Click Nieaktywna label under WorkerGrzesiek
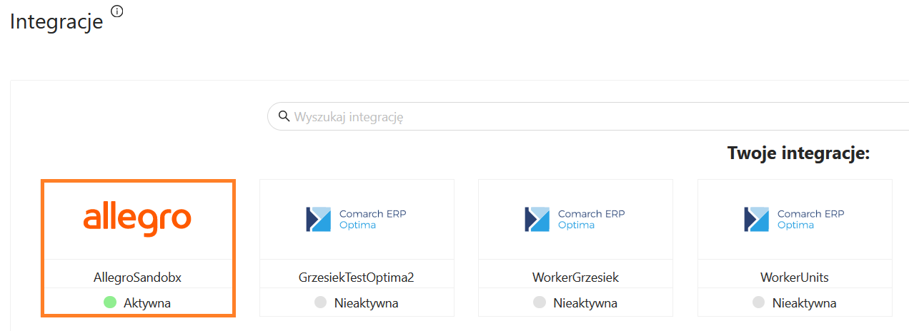The width and height of the screenshot is (909, 331). pyautogui.click(x=585, y=303)
